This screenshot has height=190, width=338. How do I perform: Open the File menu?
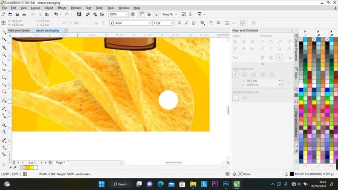click(x=4, y=8)
